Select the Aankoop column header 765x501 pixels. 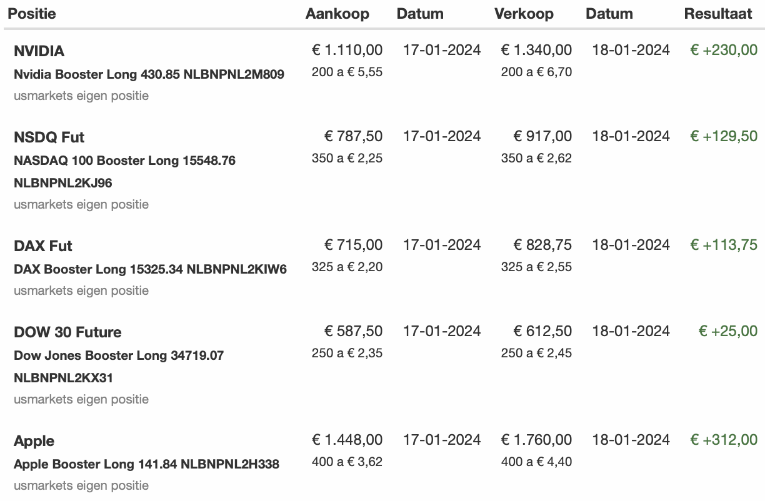coord(337,13)
